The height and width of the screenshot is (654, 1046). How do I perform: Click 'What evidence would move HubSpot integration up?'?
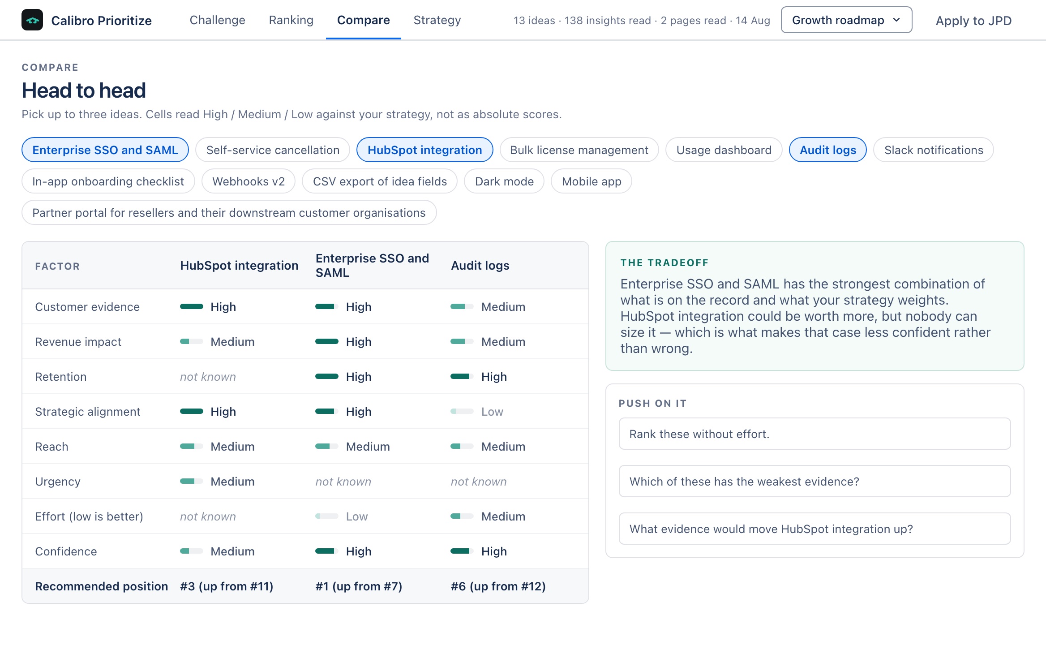tap(815, 529)
